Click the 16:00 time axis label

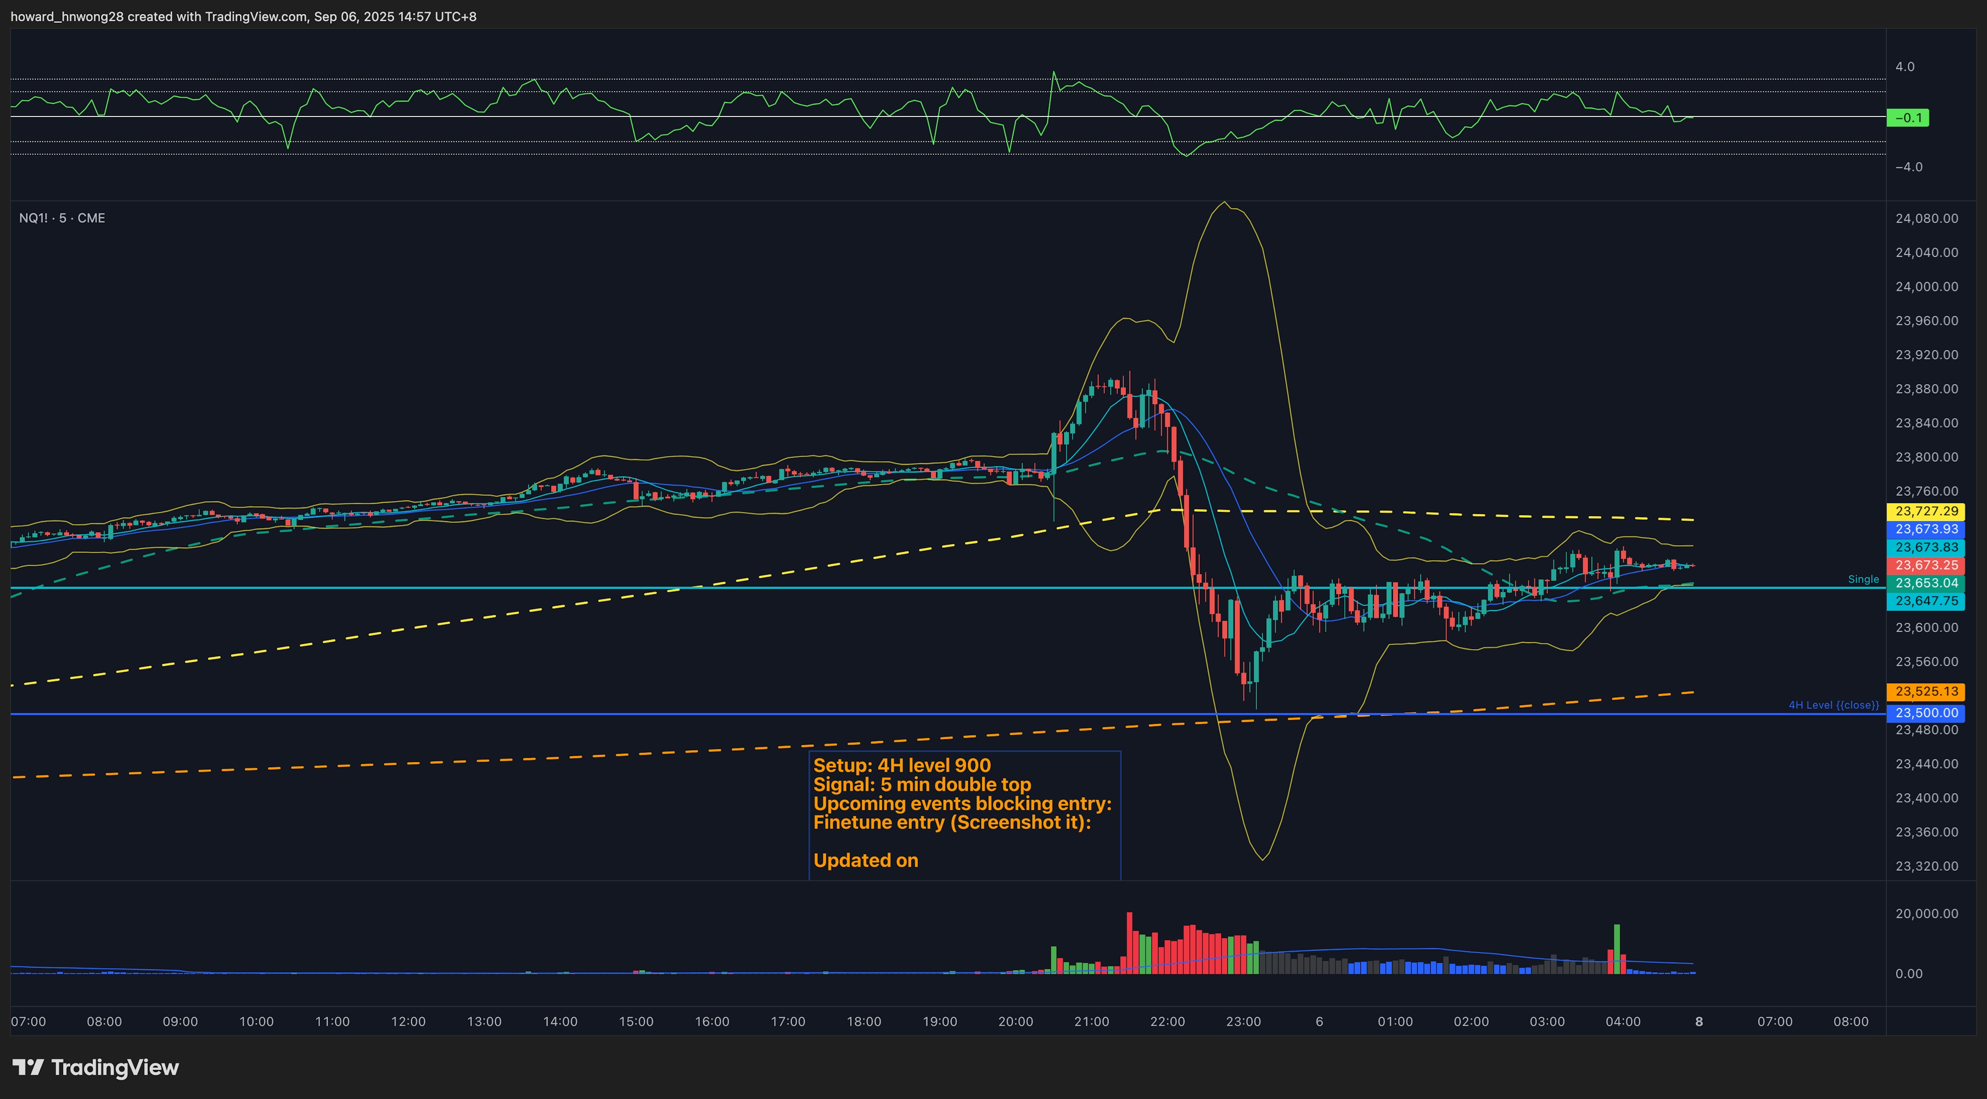711,1022
